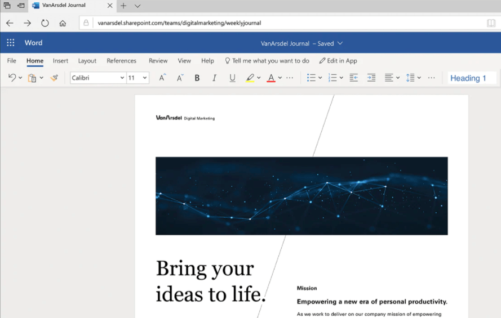
Task: Decrease the paragraph indent
Action: (x=353, y=78)
